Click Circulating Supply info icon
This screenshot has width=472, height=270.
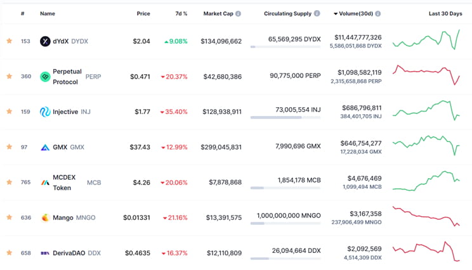coord(317,13)
